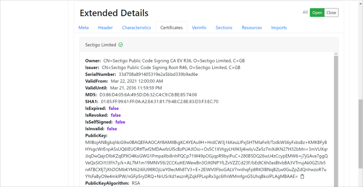Switch to the Meta tab
This screenshot has height=187, width=363.
click(x=84, y=28)
